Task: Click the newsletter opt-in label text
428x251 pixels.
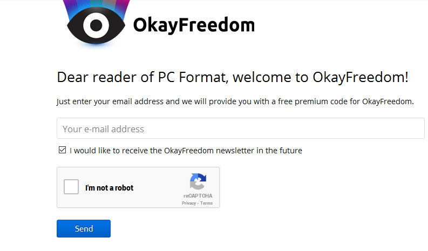Action: (x=186, y=151)
